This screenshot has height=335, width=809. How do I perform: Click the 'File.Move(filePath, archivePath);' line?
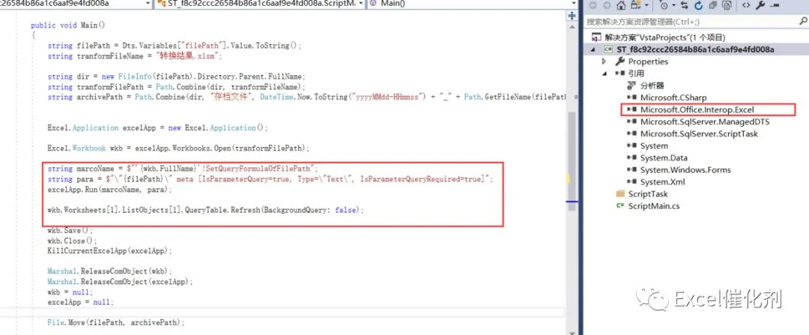click(115, 322)
